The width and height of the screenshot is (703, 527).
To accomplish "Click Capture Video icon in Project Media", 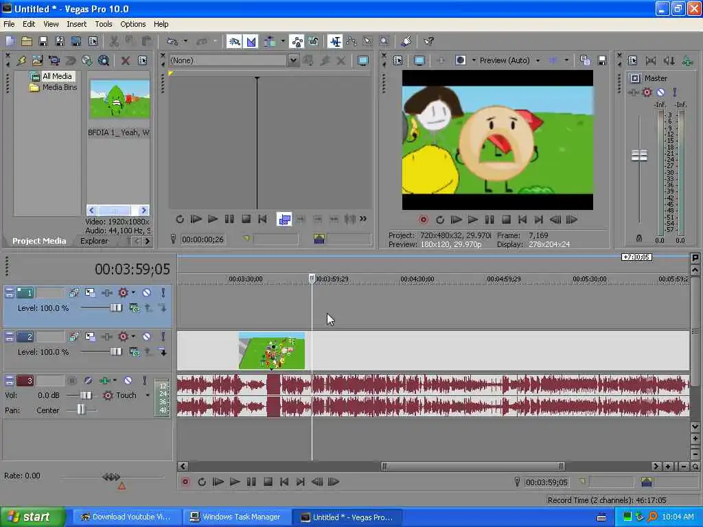I will tap(54, 60).
